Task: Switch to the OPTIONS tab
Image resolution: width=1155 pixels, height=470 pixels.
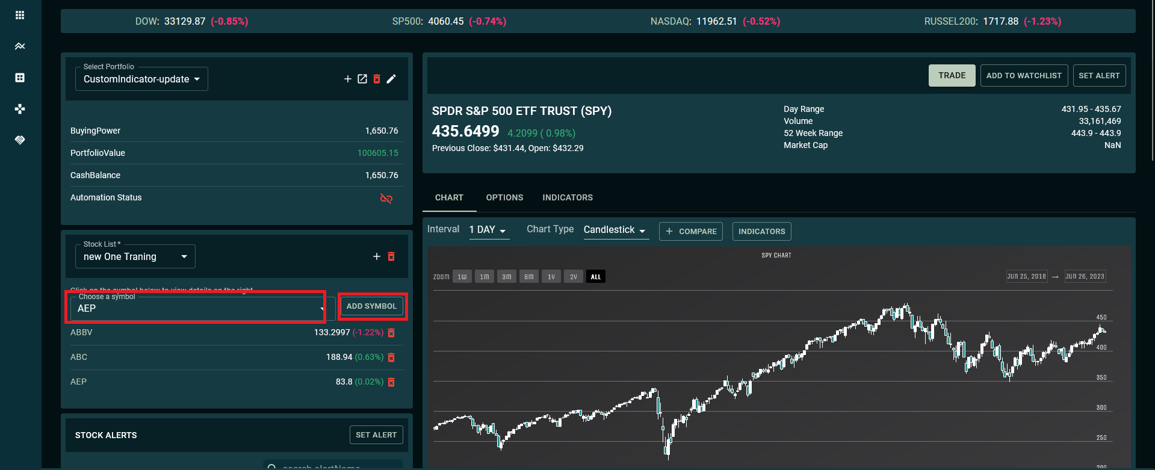Action: tap(504, 197)
